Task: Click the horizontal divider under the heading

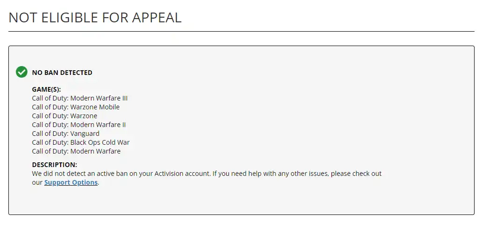Action: pyautogui.click(x=241, y=32)
